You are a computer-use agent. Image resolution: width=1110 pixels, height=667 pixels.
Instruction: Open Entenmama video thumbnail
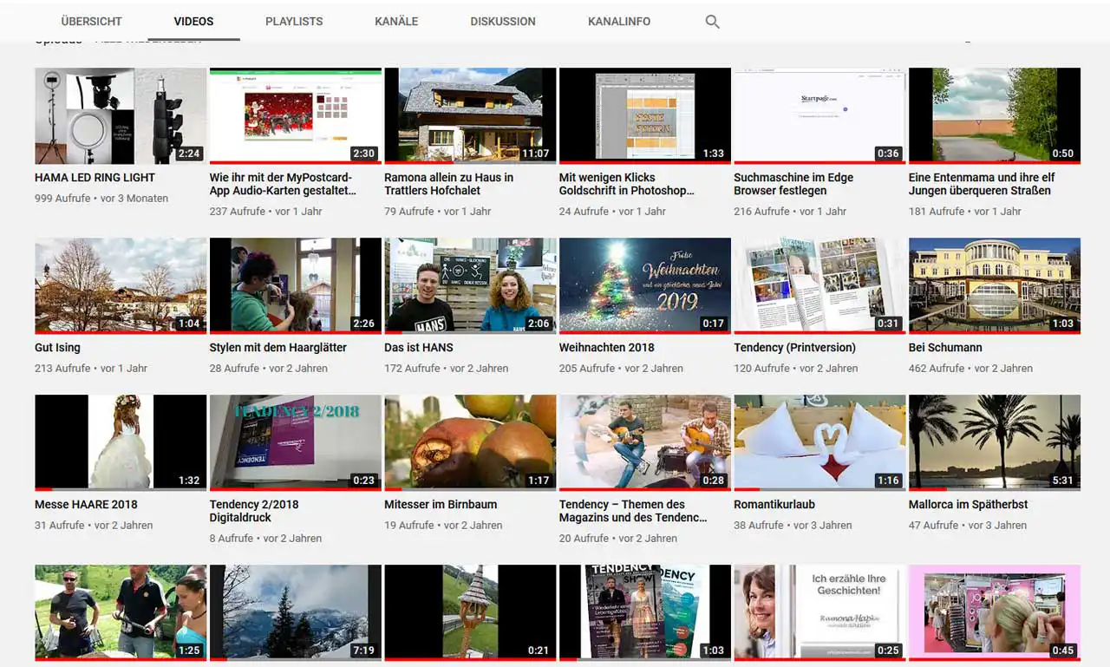tap(995, 116)
